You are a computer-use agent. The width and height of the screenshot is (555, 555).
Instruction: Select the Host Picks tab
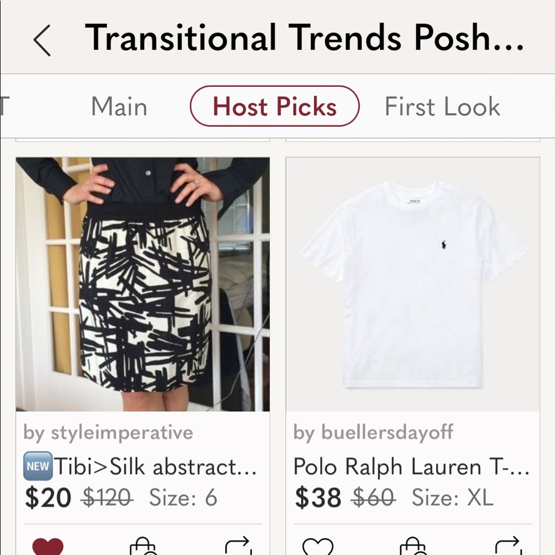click(274, 107)
